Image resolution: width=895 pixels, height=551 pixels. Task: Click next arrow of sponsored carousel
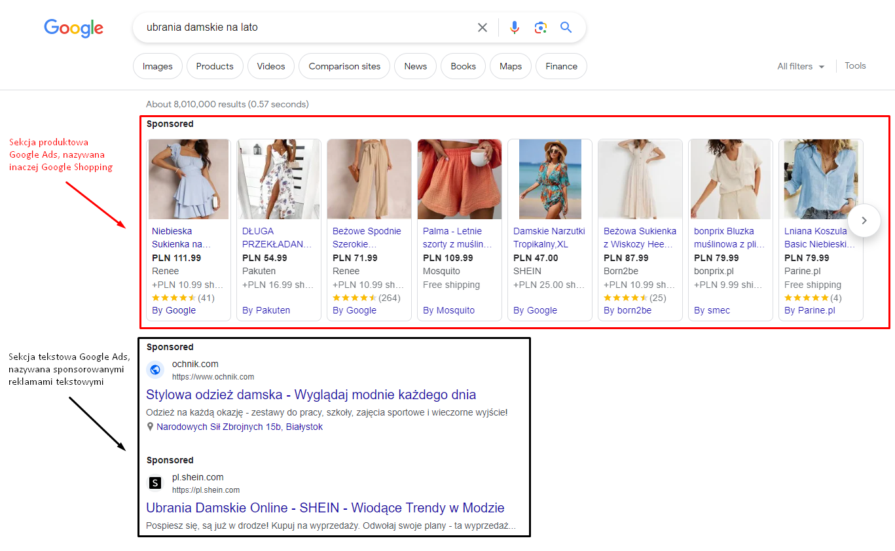[864, 221]
